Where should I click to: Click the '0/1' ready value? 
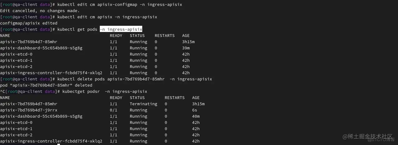[114, 110]
